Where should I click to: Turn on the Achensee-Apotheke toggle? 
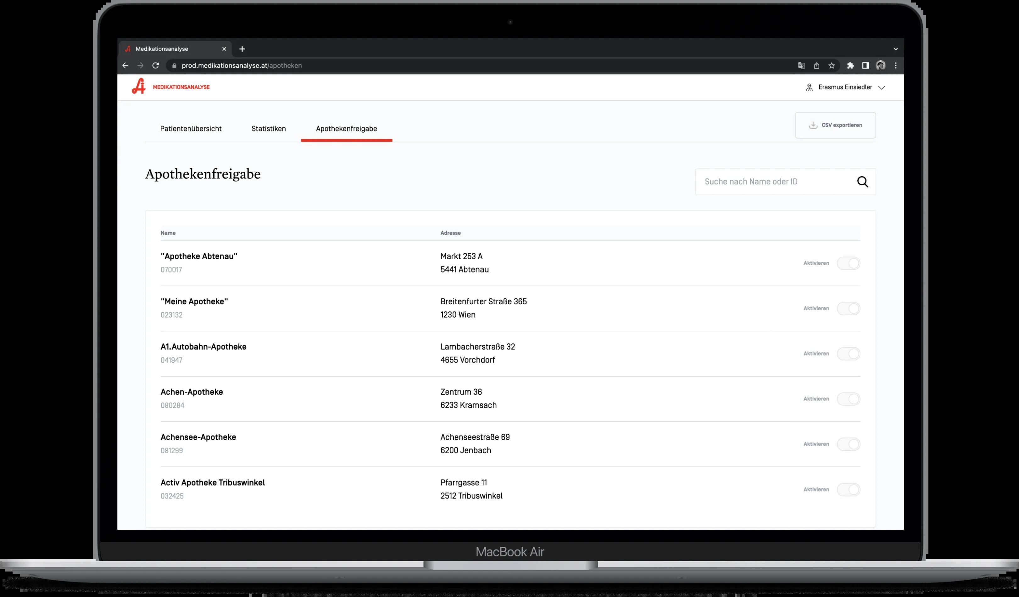tap(848, 444)
